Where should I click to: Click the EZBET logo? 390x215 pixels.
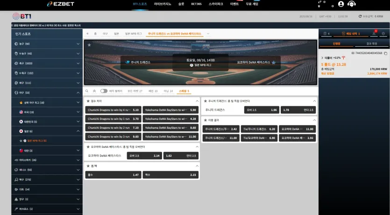point(61,4)
